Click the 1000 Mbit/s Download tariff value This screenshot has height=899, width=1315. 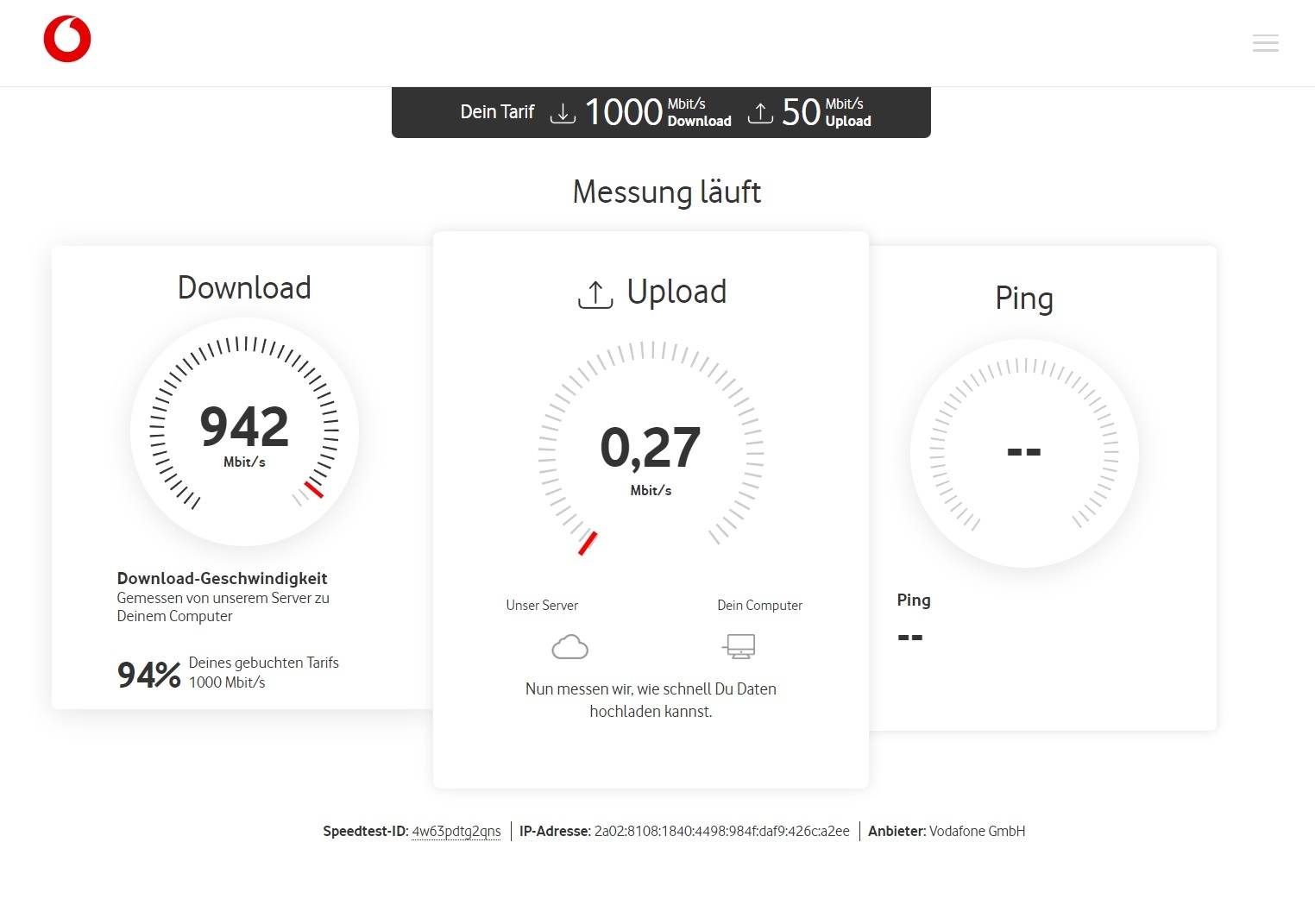click(657, 113)
